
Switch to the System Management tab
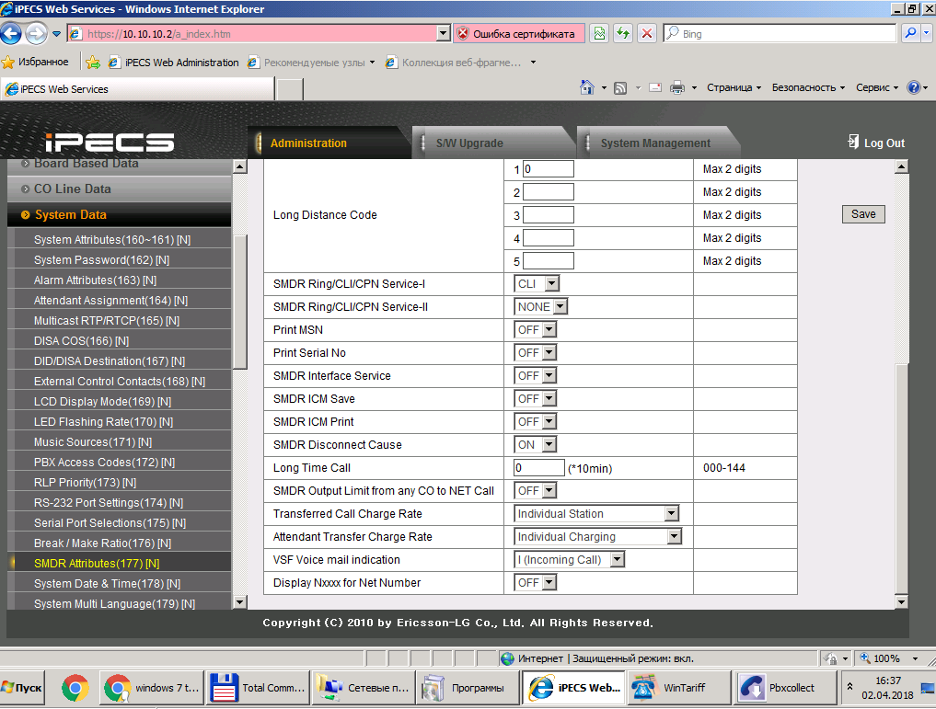pyautogui.click(x=654, y=143)
